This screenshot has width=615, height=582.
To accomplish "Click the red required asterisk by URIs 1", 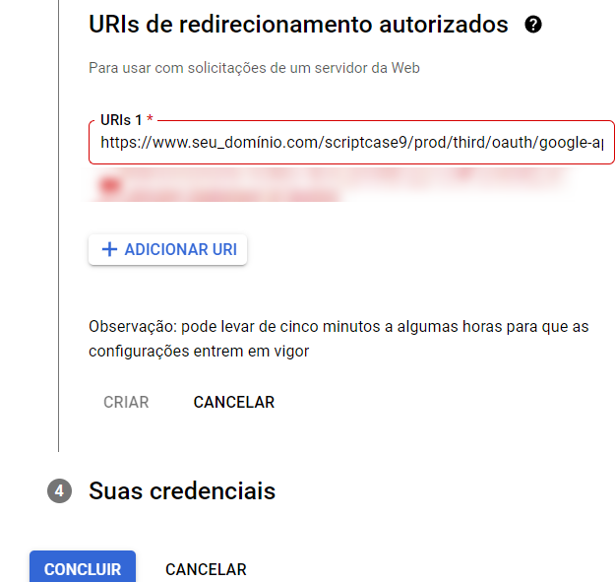I will click(x=150, y=119).
